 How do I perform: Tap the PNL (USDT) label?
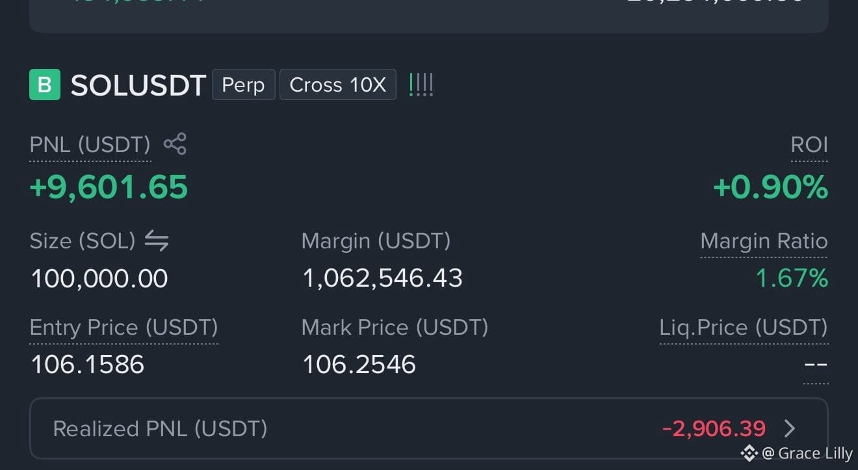coord(90,144)
